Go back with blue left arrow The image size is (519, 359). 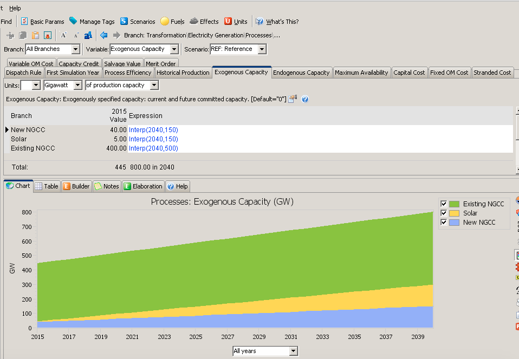coord(104,35)
